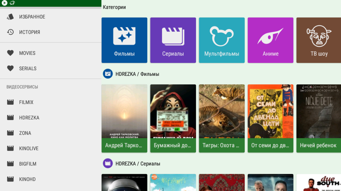Select the KINOHD video service
This screenshot has width=341, height=191.
click(51, 179)
